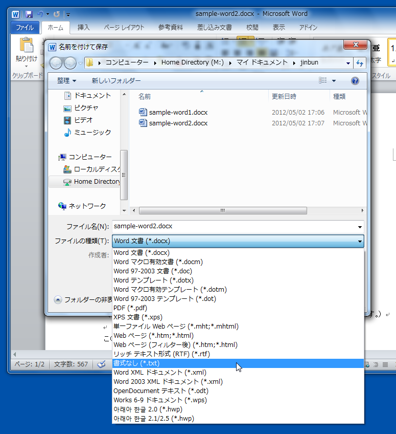
Task: Click the ファイルの種類 combo box
Action: coord(238,241)
